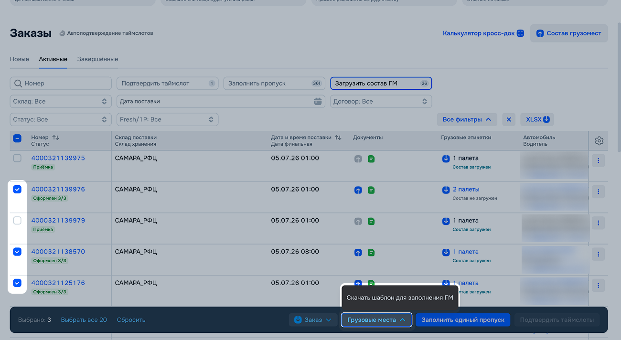Uncheck the box for order 4000321125176
Screen dimensions: 621x340
pyautogui.click(x=17, y=283)
